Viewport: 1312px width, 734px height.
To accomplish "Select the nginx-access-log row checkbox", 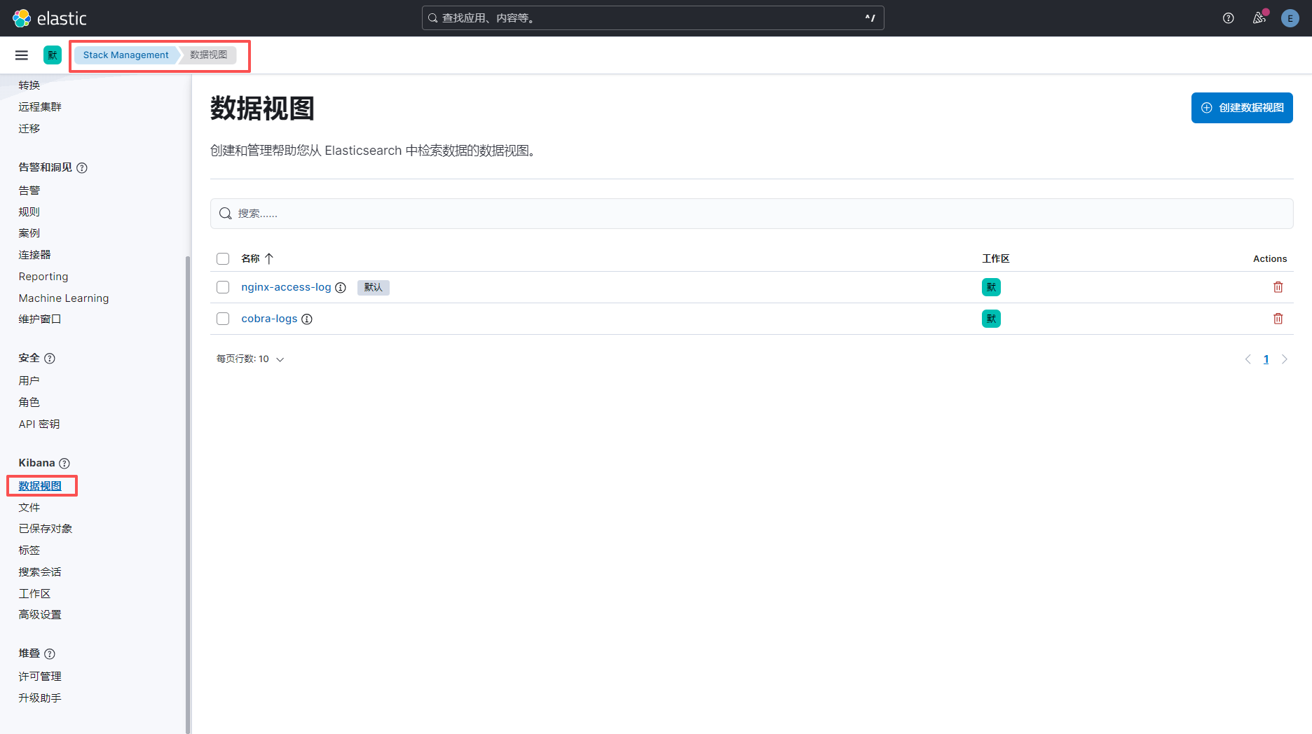I will (223, 287).
